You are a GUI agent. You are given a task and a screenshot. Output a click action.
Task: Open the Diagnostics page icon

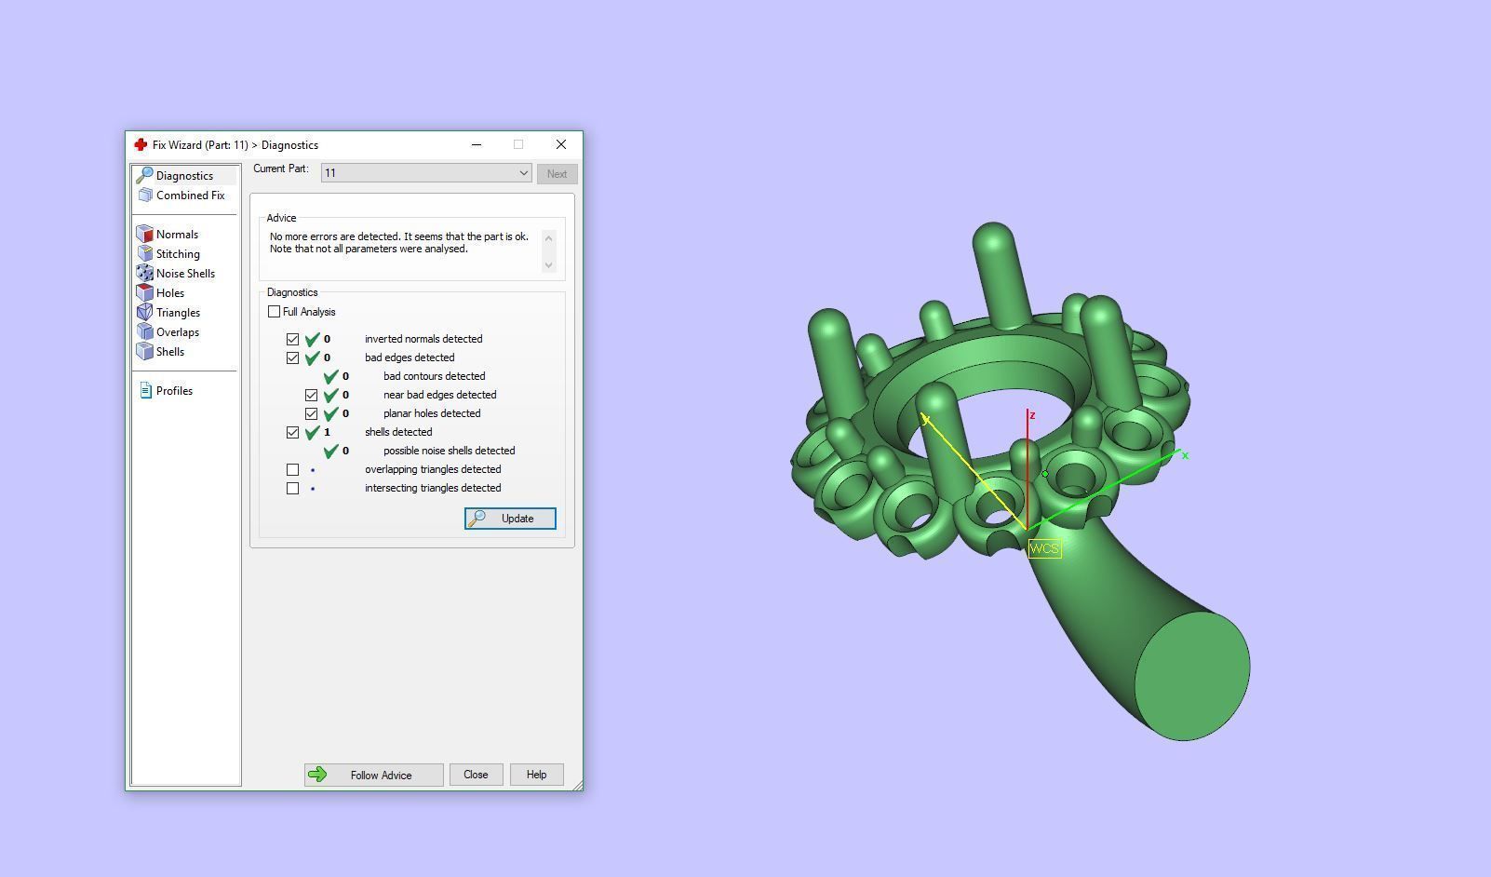[x=144, y=176]
